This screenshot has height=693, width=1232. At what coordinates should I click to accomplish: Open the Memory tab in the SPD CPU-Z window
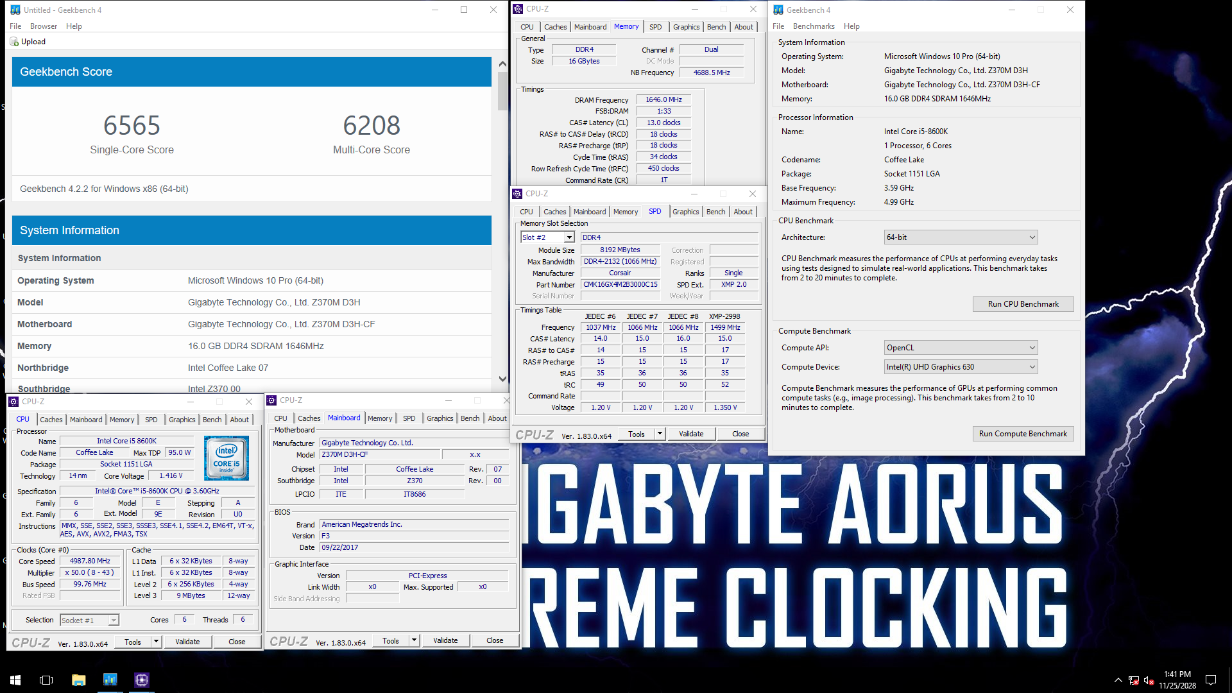pyautogui.click(x=625, y=212)
